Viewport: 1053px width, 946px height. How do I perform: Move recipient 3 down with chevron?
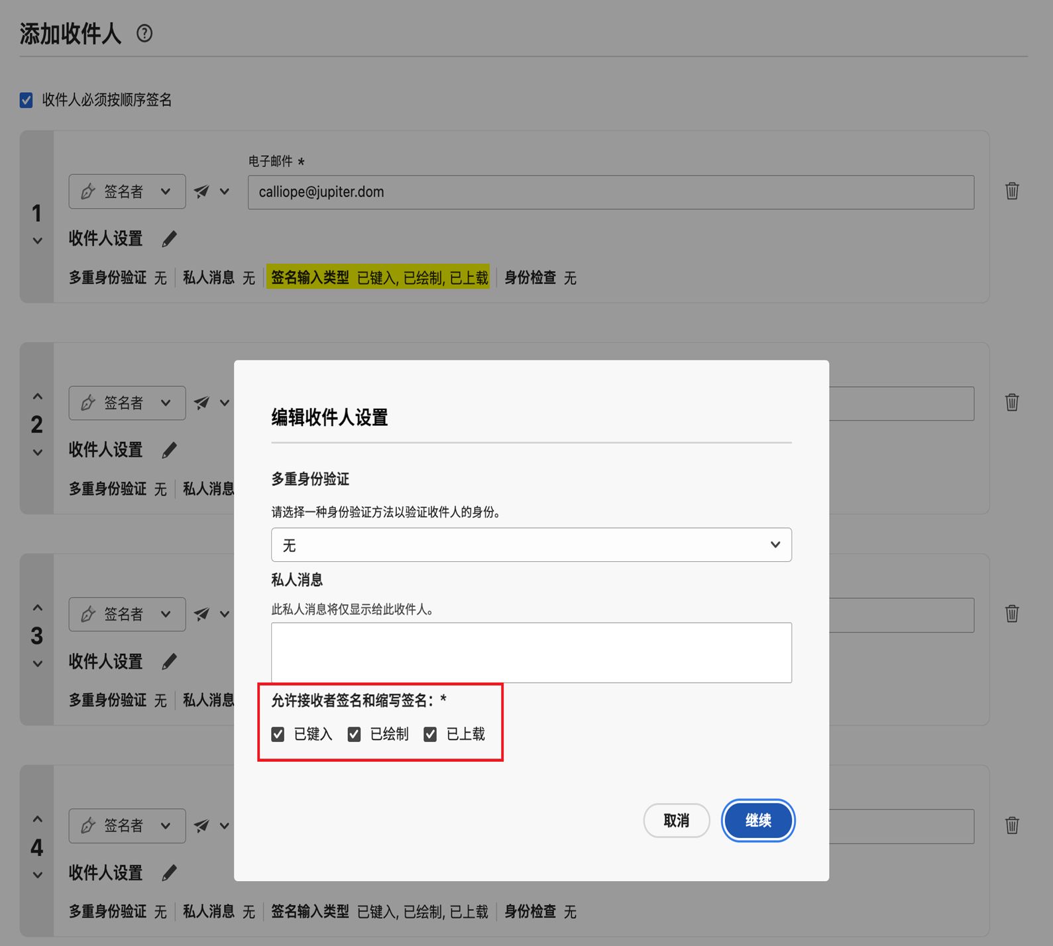38,664
